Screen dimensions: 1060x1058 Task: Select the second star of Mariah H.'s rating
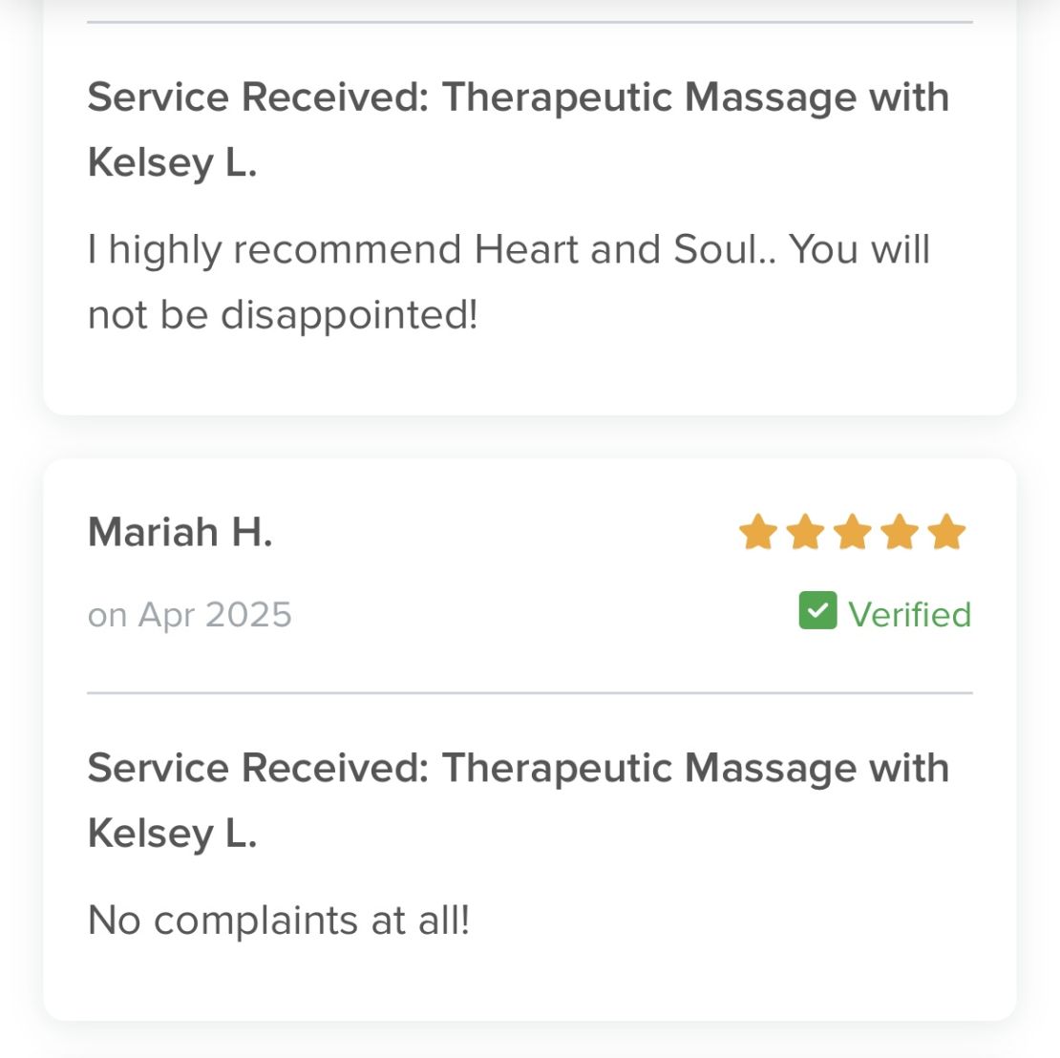(805, 533)
